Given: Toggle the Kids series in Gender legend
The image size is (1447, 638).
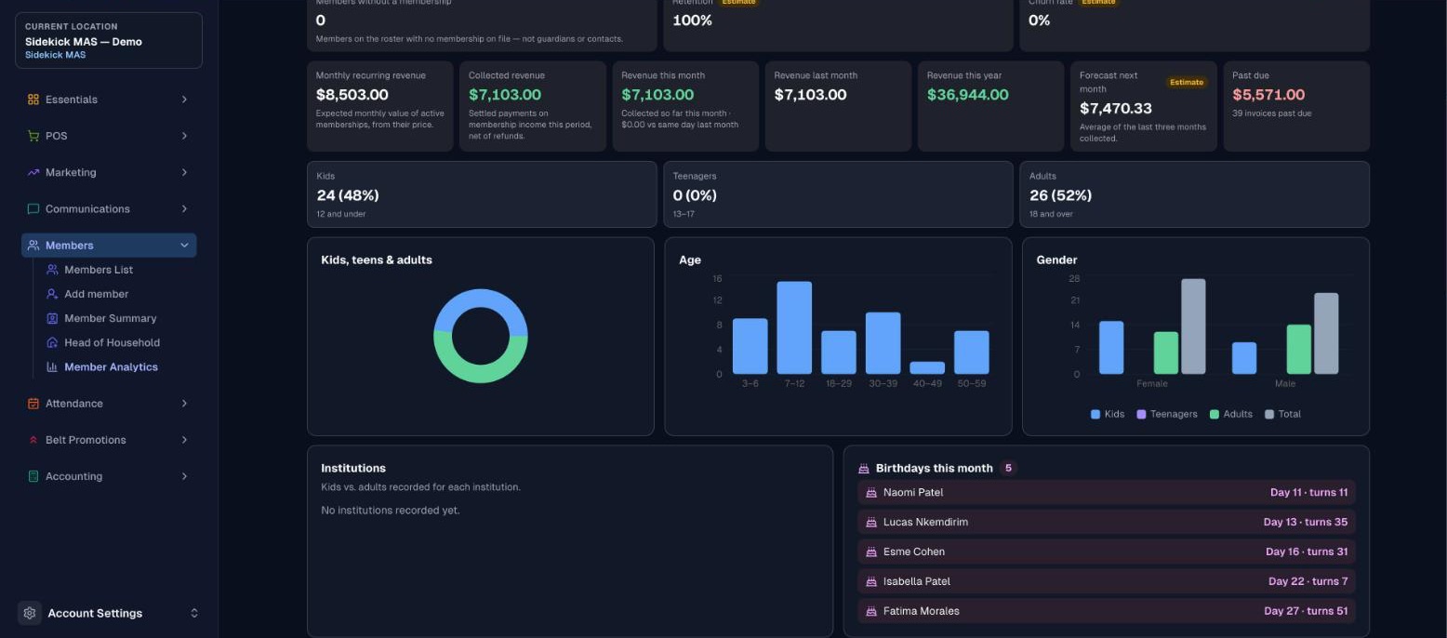Looking at the screenshot, I should [x=1108, y=414].
